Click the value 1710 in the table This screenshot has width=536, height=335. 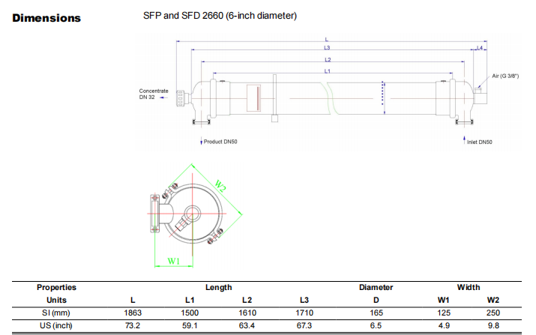click(304, 313)
